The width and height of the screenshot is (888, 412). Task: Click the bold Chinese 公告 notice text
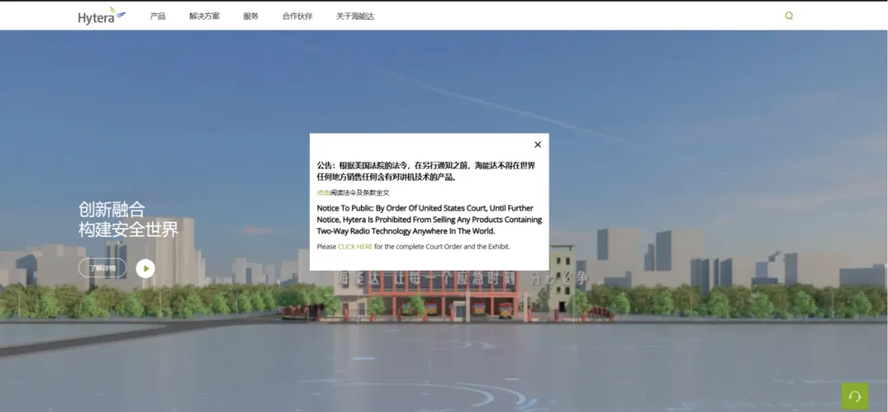click(426, 171)
